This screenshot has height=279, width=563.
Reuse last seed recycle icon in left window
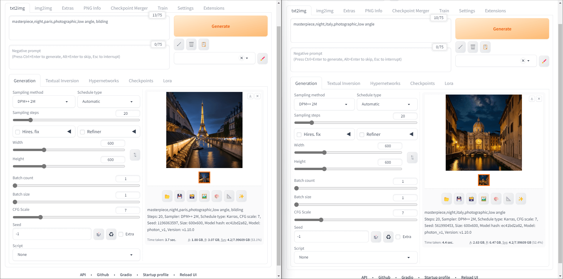pyautogui.click(x=111, y=234)
